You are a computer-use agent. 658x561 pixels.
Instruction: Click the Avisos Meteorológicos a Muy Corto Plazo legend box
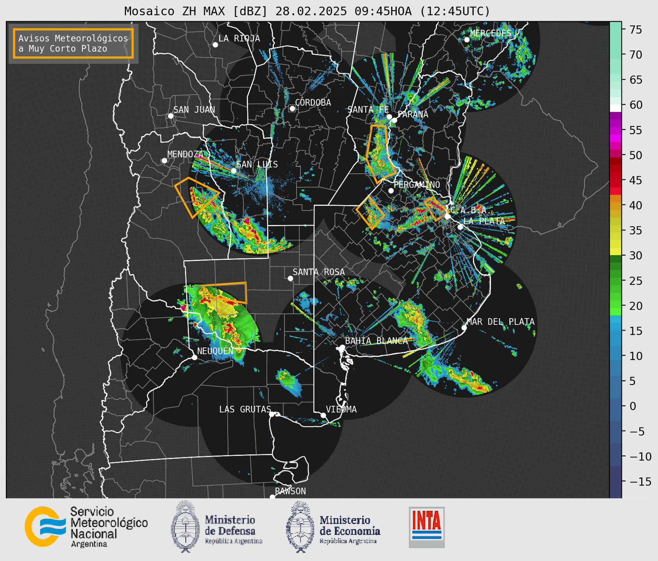(x=73, y=43)
